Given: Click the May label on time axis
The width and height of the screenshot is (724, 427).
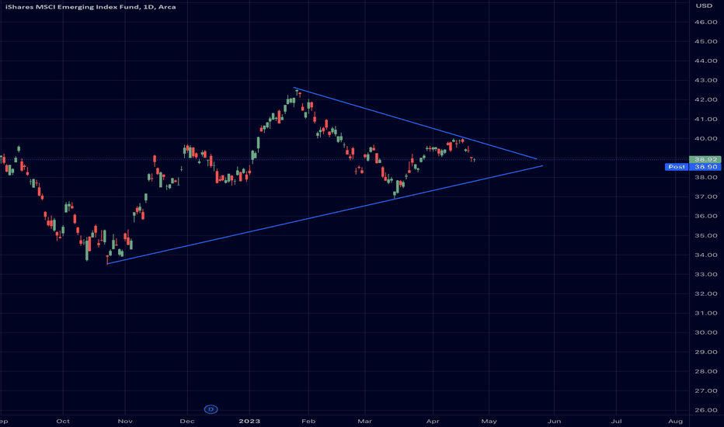Looking at the screenshot, I should click(x=489, y=421).
